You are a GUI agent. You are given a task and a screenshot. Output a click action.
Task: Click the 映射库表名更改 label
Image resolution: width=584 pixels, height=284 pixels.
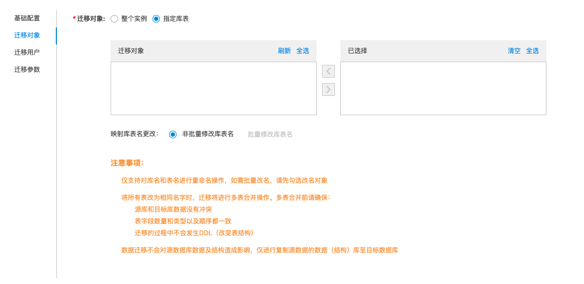click(134, 134)
